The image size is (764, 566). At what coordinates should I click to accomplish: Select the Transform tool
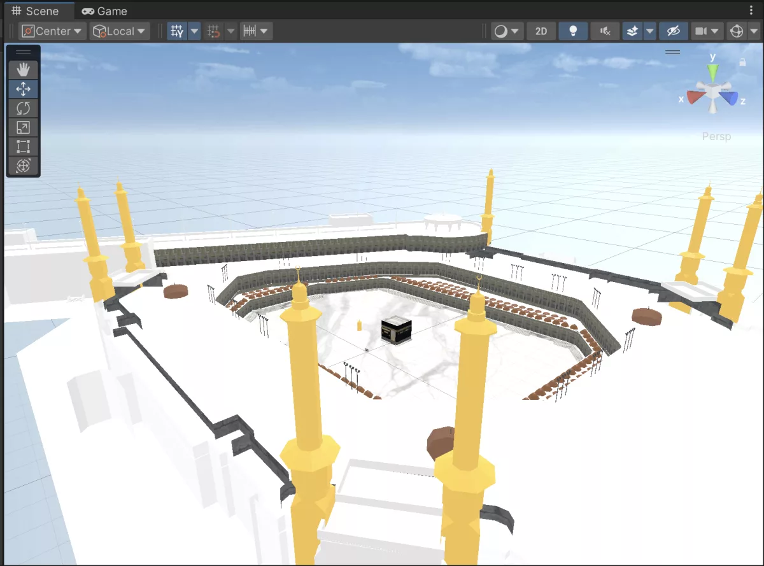pyautogui.click(x=23, y=166)
